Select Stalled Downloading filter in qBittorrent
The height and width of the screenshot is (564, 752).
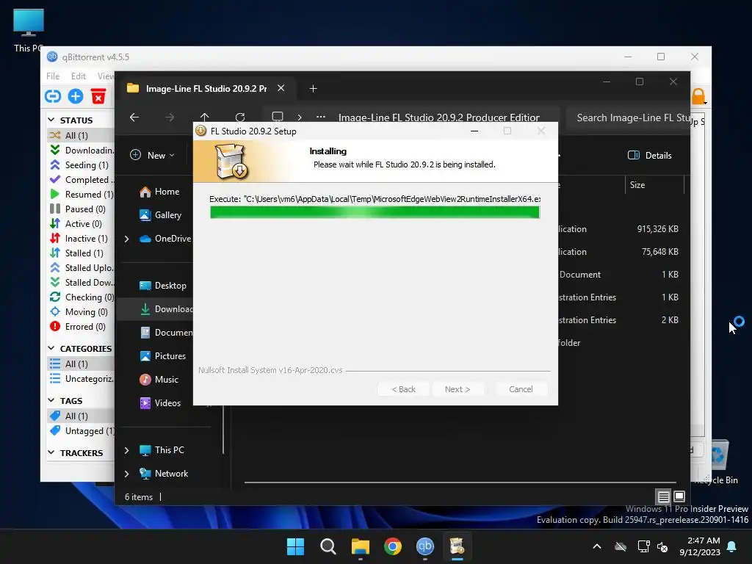point(81,283)
